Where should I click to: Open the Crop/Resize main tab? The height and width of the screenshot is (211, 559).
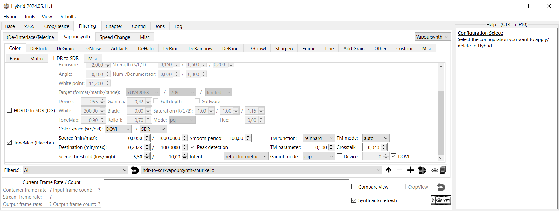(x=57, y=26)
